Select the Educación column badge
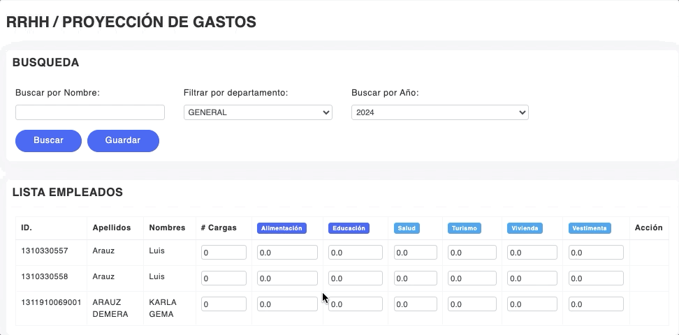 (x=349, y=228)
